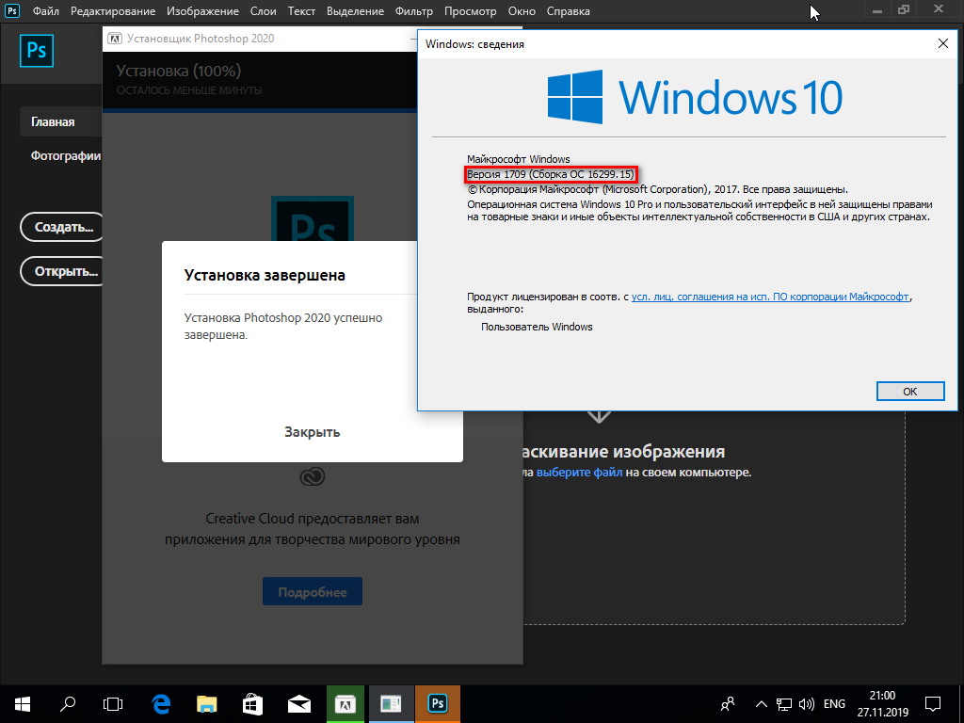
Task: Open File Explorer from taskbar
Action: (x=207, y=704)
